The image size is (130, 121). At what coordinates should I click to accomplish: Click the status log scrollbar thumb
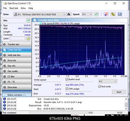click(126, 104)
